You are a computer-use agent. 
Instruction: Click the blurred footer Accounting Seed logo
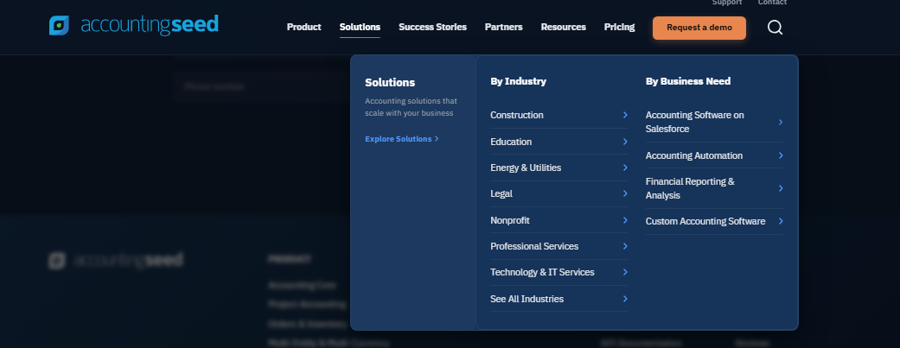(116, 260)
